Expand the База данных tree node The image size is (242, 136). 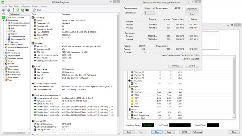(x=4, y=78)
